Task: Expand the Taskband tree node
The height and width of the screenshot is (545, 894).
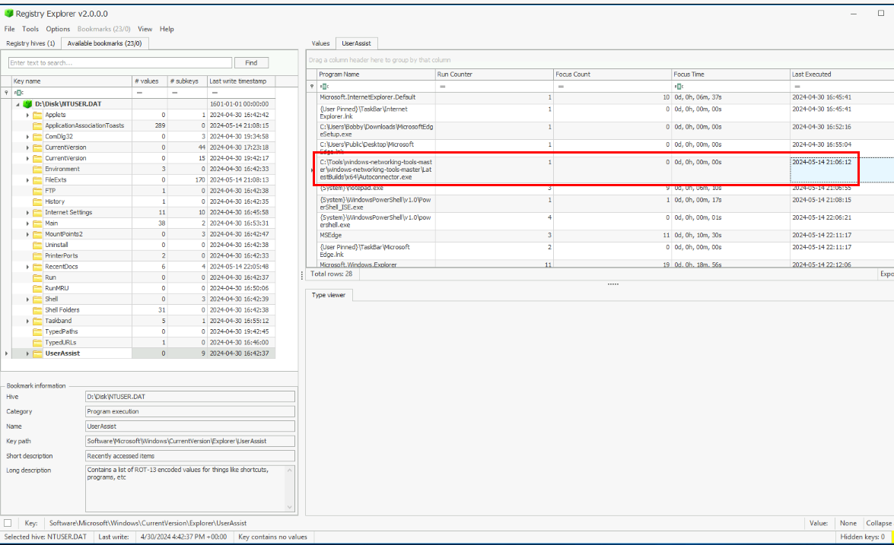Action: [x=28, y=321]
